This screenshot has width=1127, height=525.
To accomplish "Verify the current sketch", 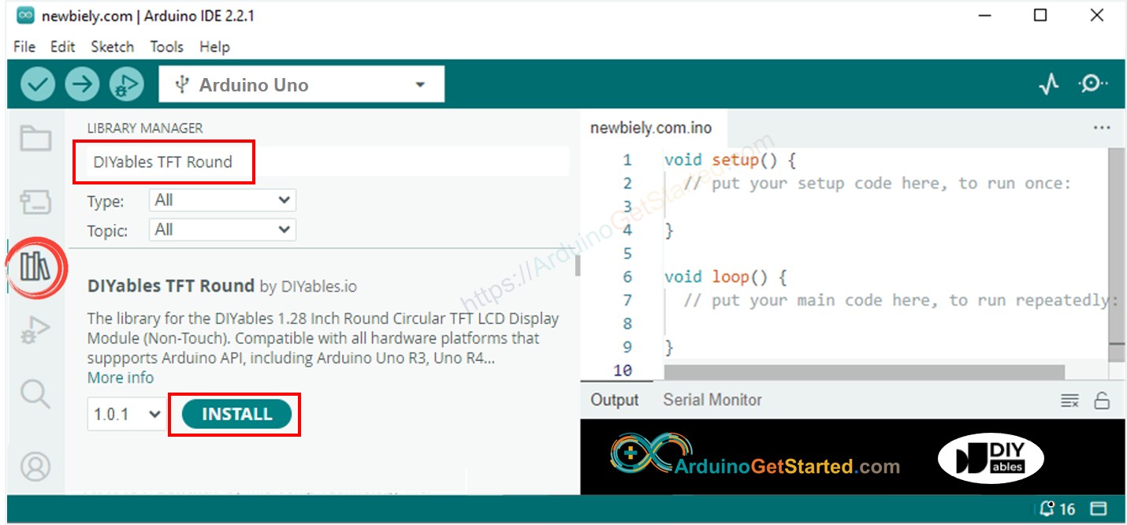I will pos(37,84).
